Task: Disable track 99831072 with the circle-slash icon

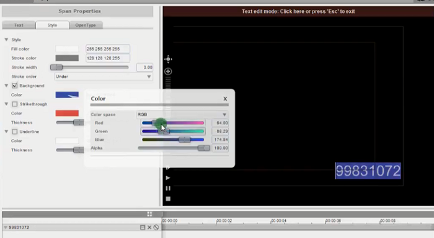Action: 156,227
